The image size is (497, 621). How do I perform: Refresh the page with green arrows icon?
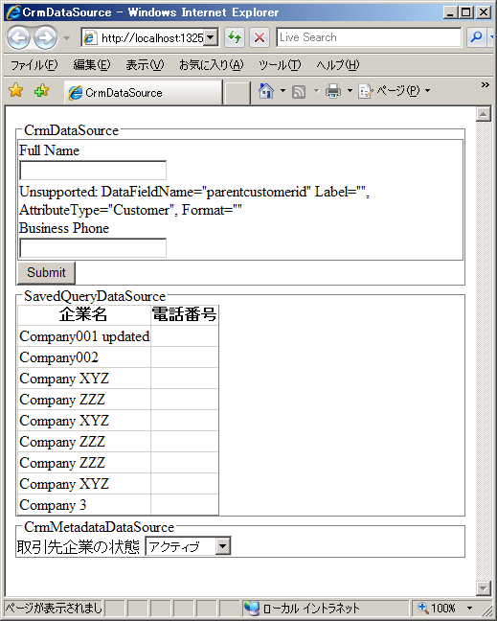coord(235,37)
